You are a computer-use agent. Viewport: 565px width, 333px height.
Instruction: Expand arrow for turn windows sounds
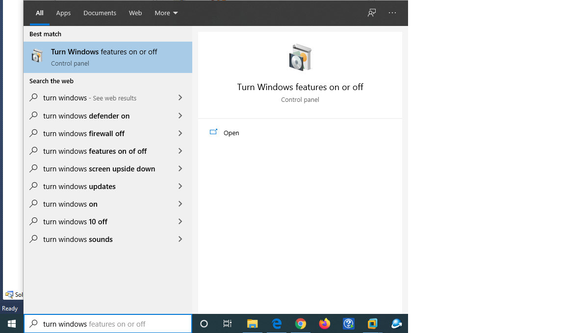180,239
